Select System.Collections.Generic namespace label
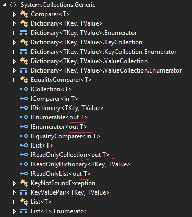This screenshot has height=217, width=192. click(x=58, y=5)
